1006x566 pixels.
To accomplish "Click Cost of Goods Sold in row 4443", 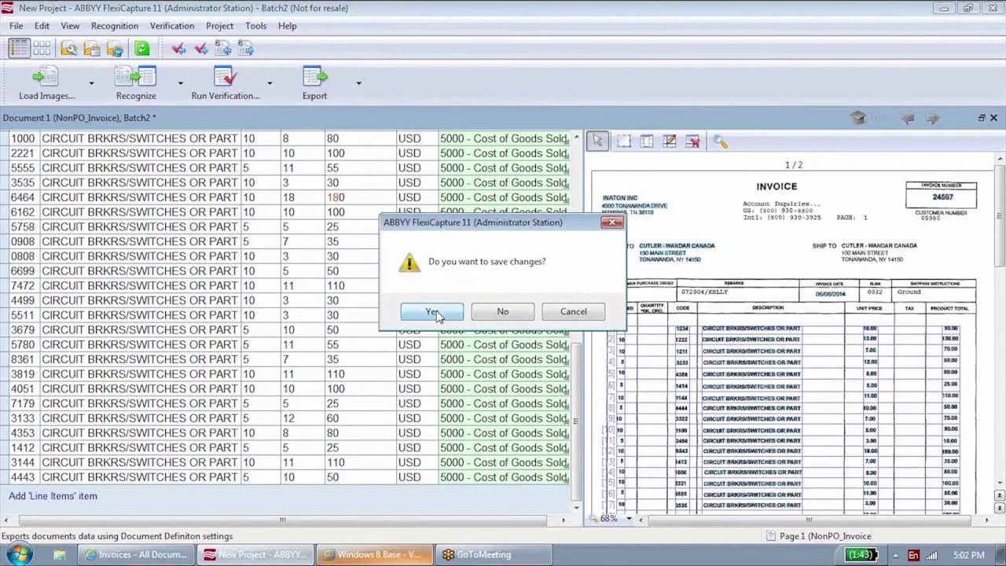I will [x=503, y=477].
